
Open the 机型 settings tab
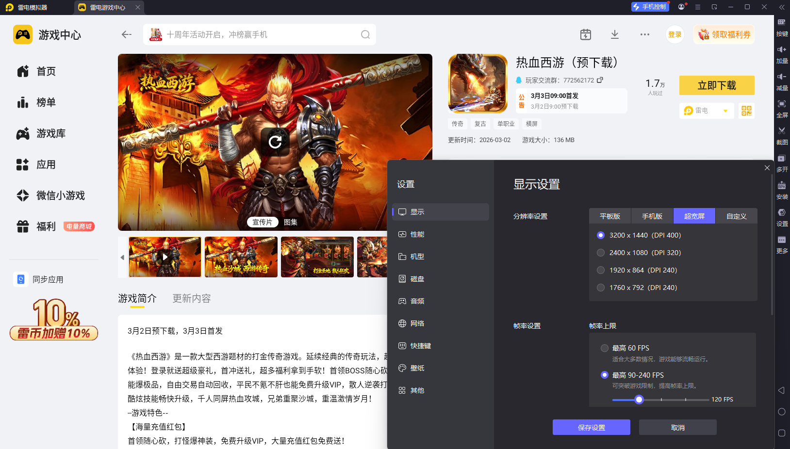coord(441,257)
